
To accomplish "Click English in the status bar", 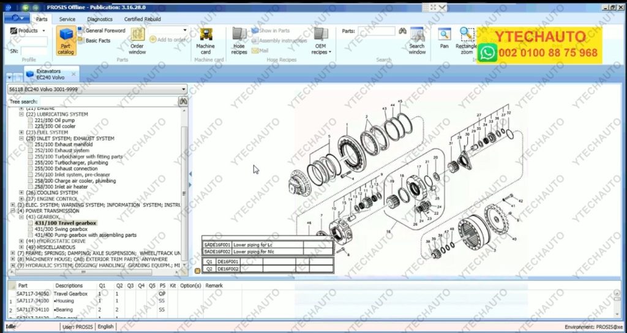I will point(105,327).
